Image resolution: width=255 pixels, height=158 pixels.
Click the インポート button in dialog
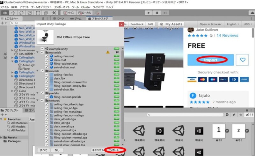[114, 150]
